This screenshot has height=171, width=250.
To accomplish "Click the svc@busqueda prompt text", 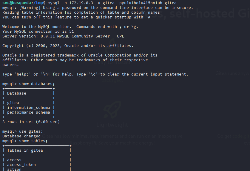I will pyautogui.click(x=17, y=3).
